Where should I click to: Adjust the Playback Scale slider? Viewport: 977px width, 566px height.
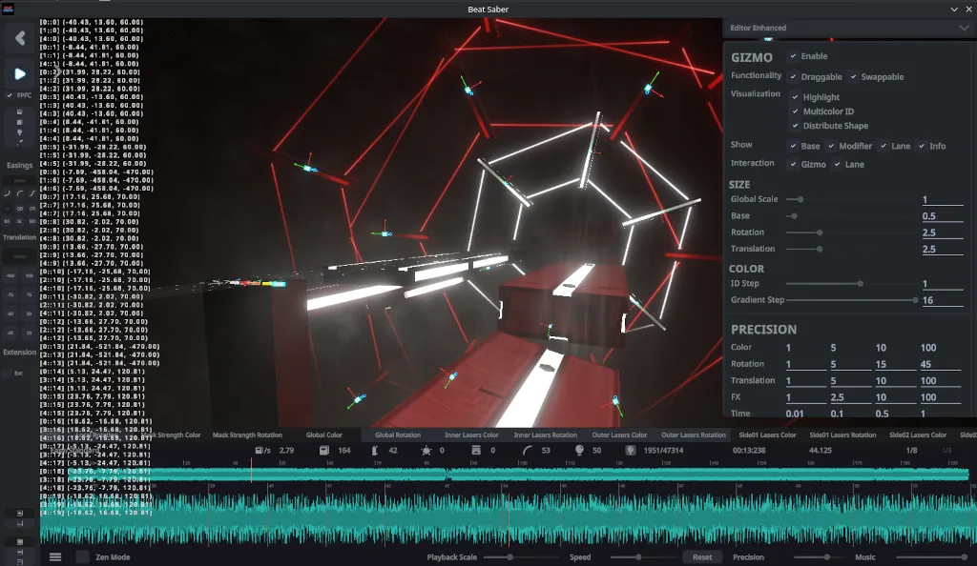click(521, 557)
